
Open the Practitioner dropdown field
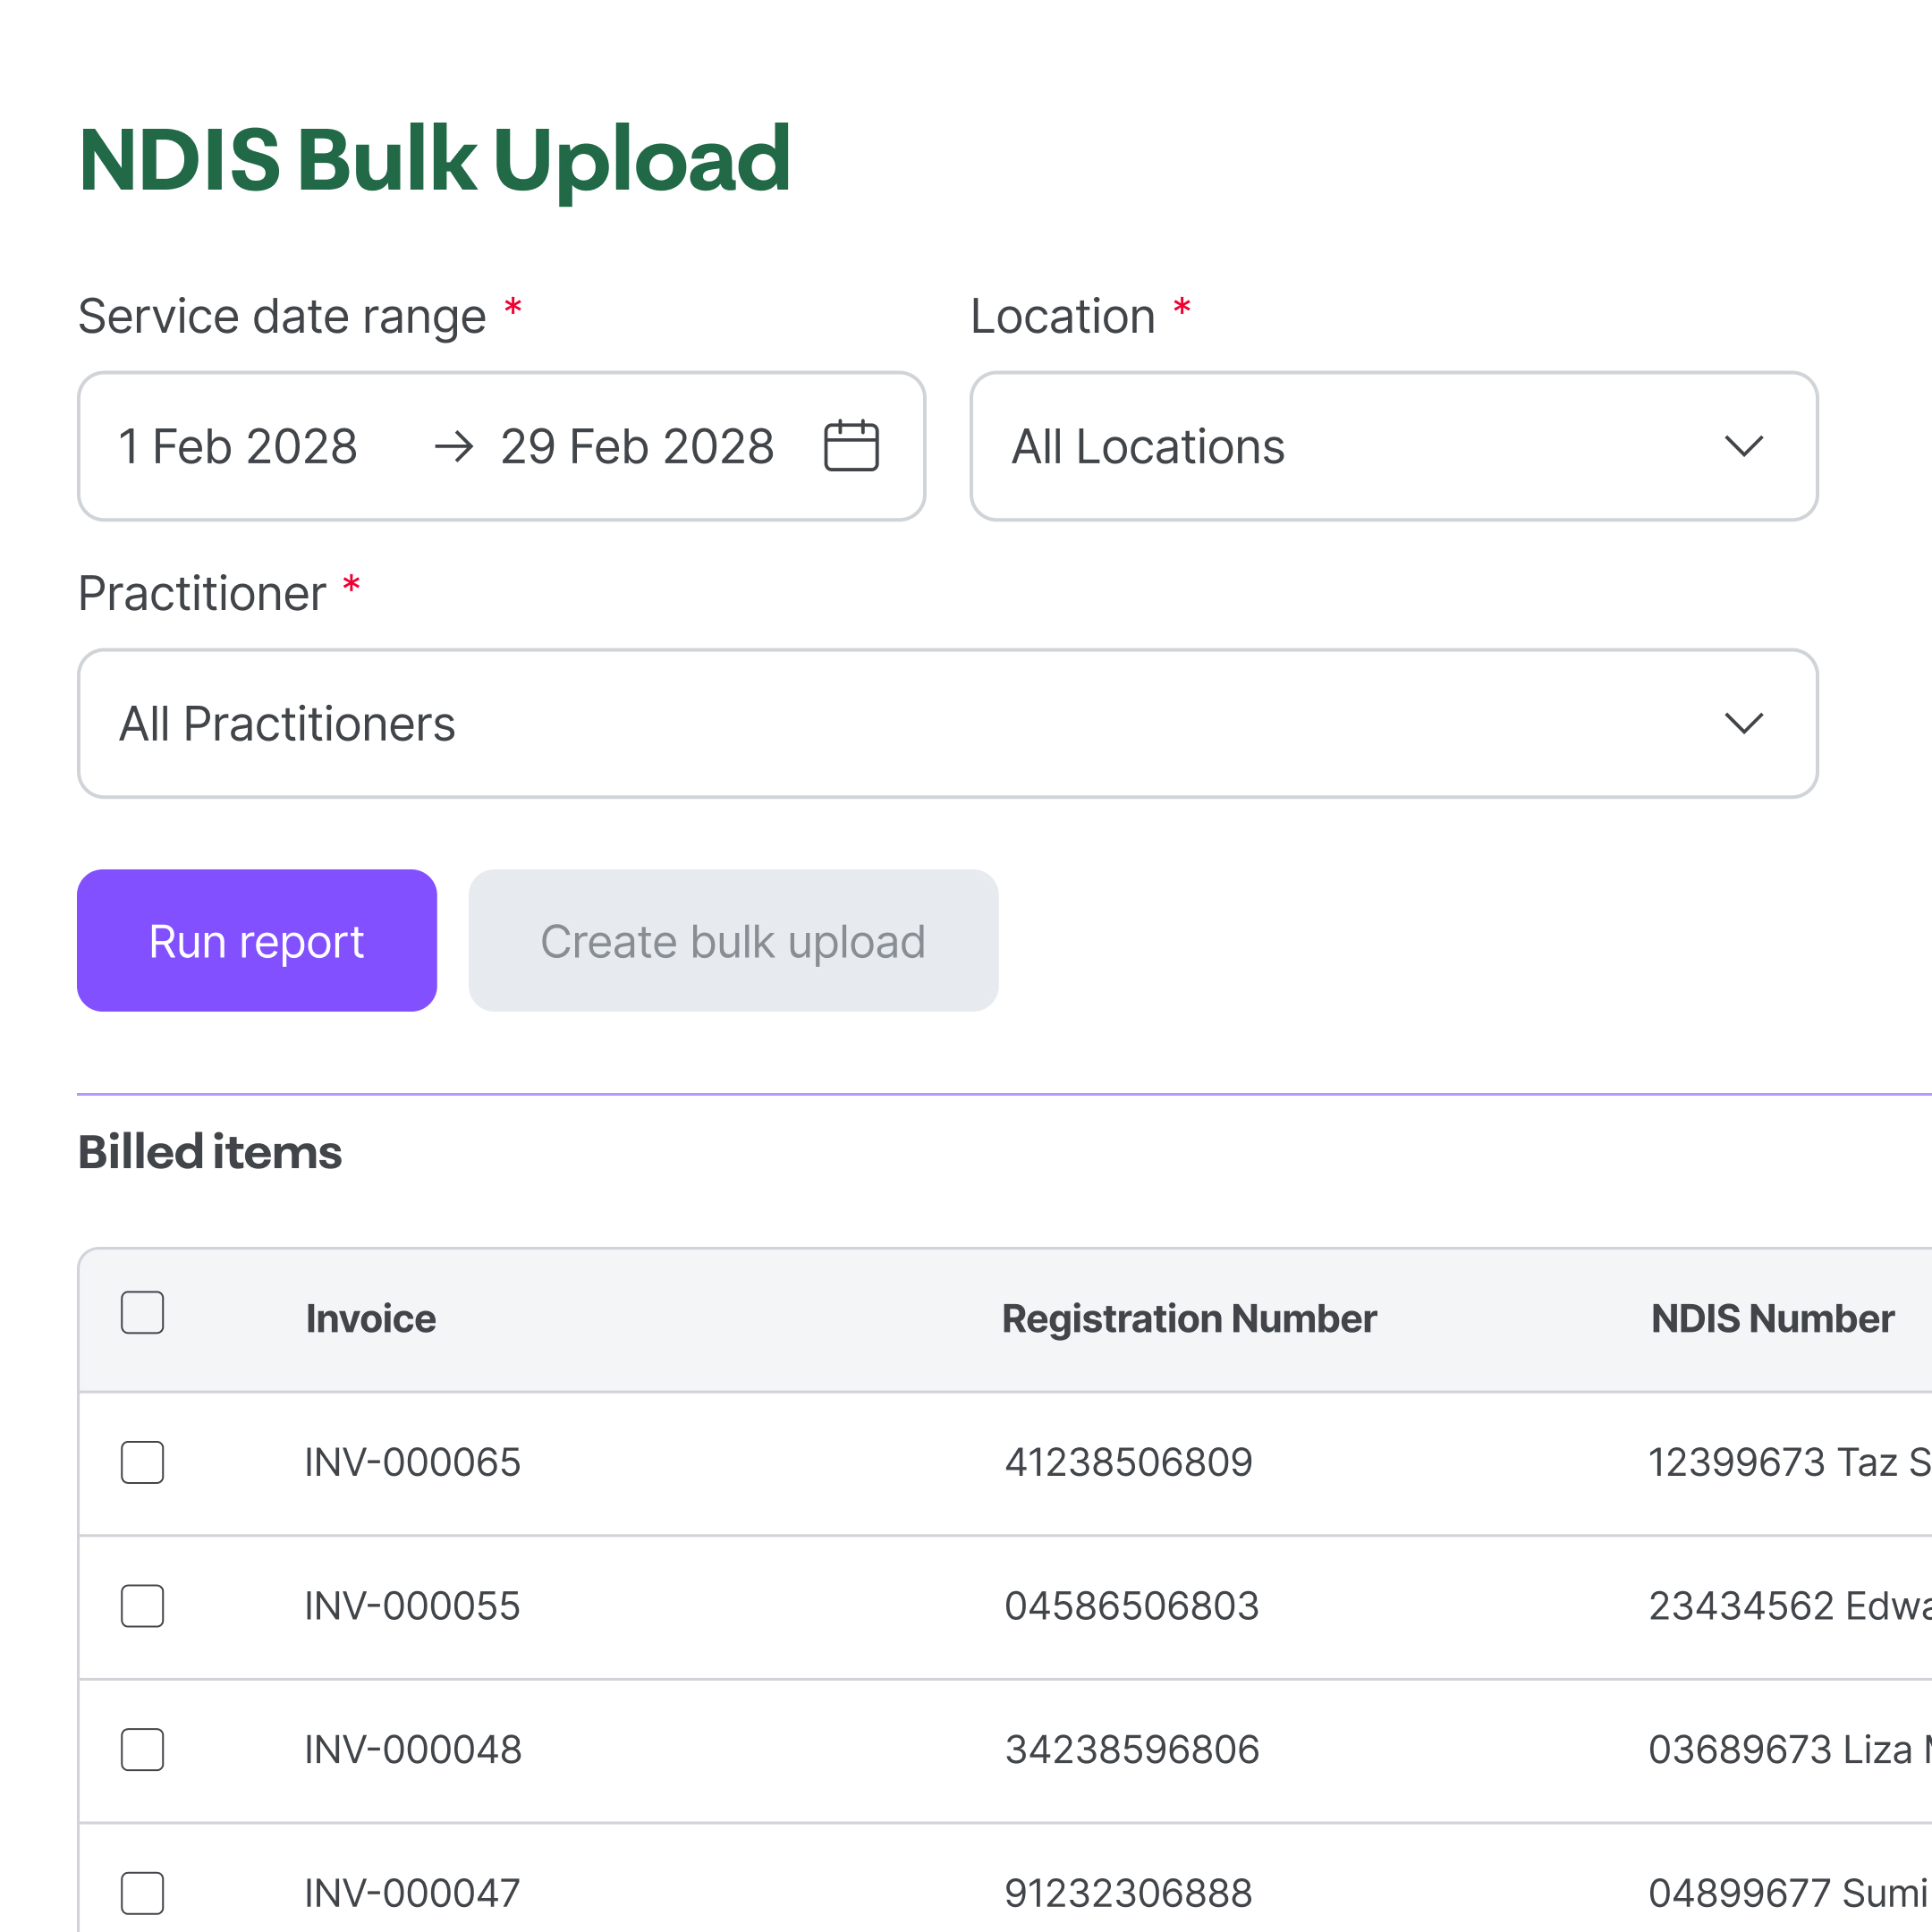tap(947, 723)
